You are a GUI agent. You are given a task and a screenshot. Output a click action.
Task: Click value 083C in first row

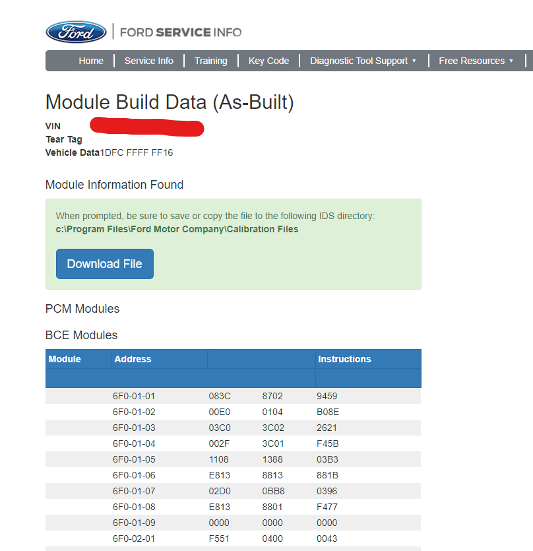(220, 396)
